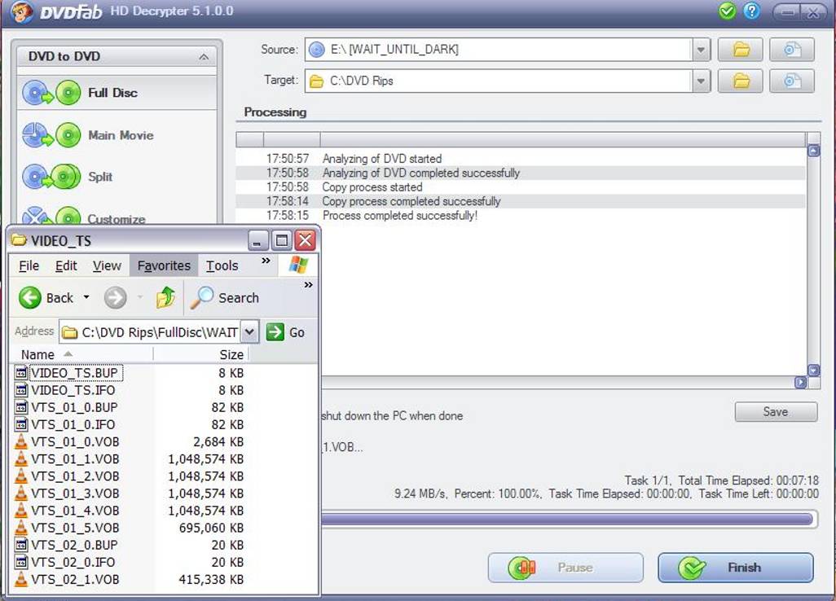Click the DVDFab mascot logo icon
The height and width of the screenshot is (601, 836).
(x=22, y=11)
